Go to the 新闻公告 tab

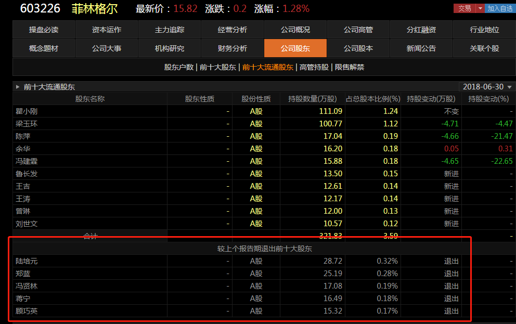421,48
